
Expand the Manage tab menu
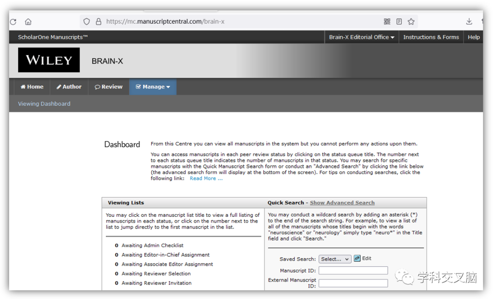click(x=153, y=87)
